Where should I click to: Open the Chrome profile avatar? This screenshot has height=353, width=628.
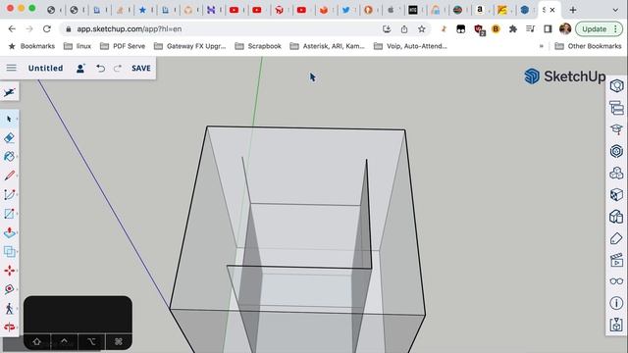565,28
